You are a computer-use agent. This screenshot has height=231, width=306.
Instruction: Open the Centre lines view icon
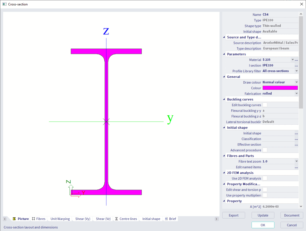pyautogui.click(x=116, y=219)
